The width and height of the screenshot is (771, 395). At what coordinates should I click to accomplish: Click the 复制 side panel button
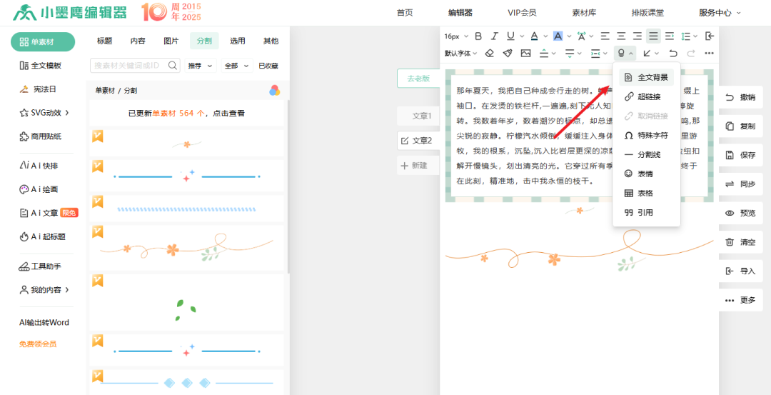[741, 126]
